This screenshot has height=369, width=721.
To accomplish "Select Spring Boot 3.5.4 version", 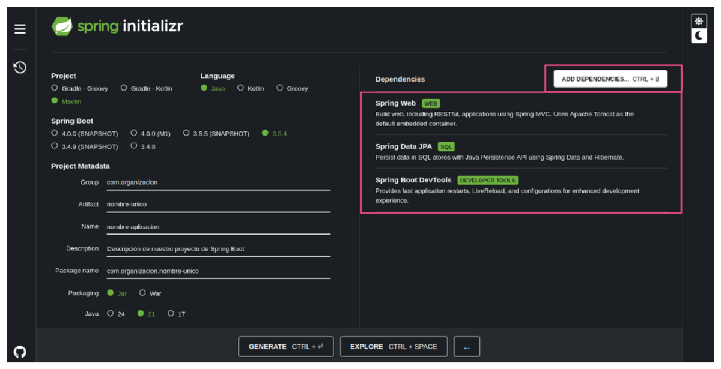I will coord(275,133).
